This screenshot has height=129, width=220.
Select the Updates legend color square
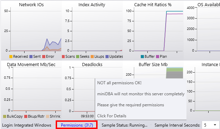pyautogui.click(x=107, y=57)
